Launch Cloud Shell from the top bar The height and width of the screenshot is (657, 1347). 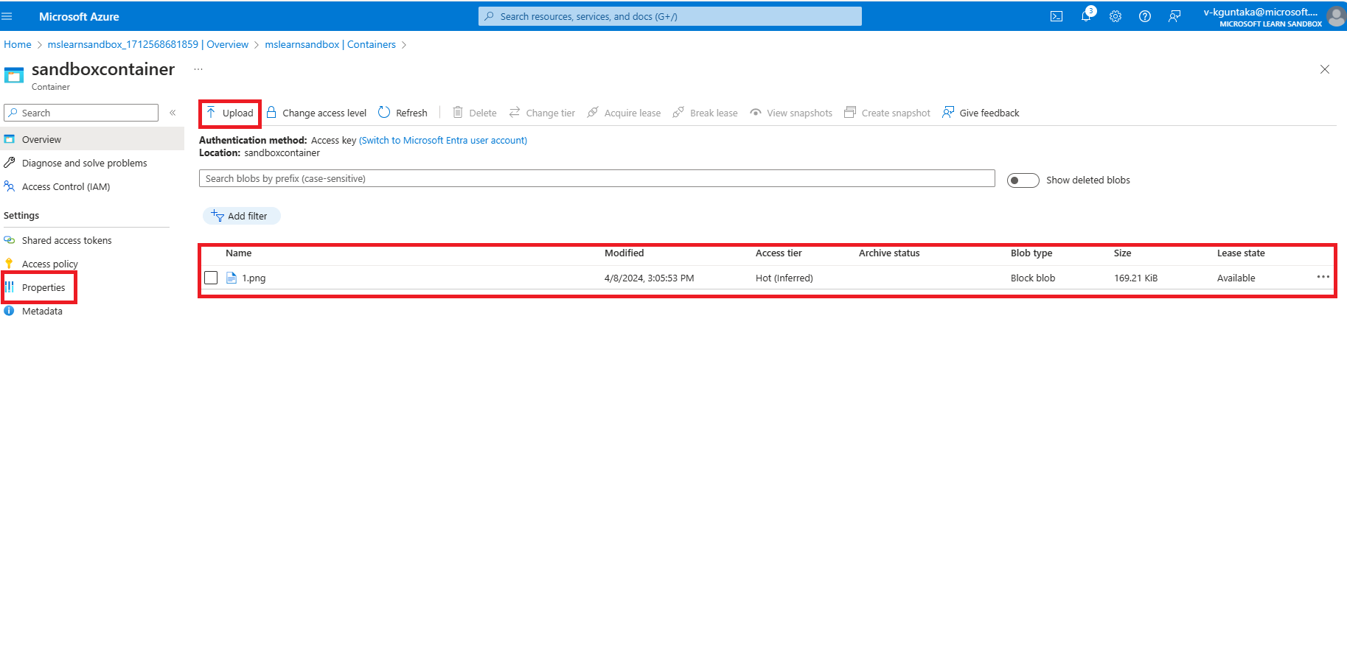click(1057, 16)
